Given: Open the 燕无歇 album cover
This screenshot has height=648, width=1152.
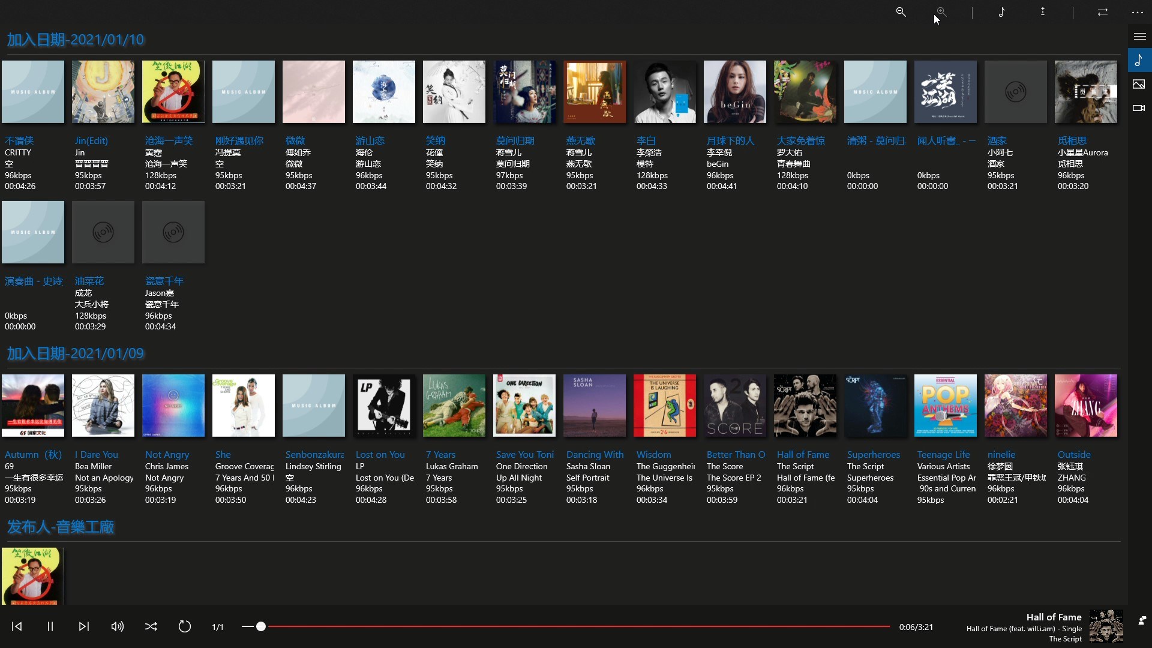Looking at the screenshot, I should pyautogui.click(x=595, y=92).
